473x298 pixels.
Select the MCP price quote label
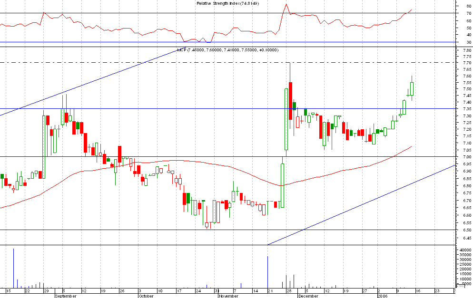(x=227, y=50)
